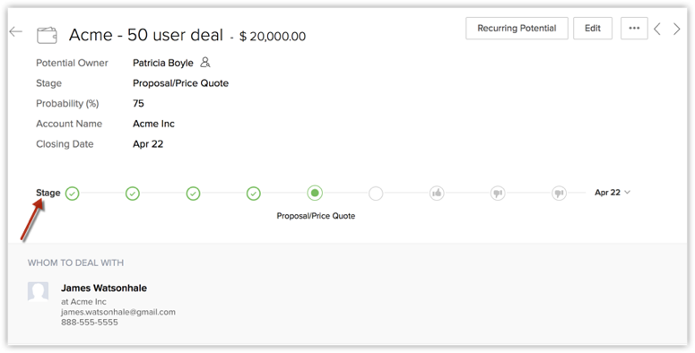The height and width of the screenshot is (353, 695).
Task: Select the first completed stage checkmark
Action: coord(73,194)
